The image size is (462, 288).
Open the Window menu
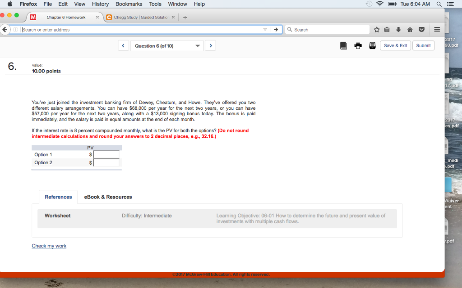[177, 4]
